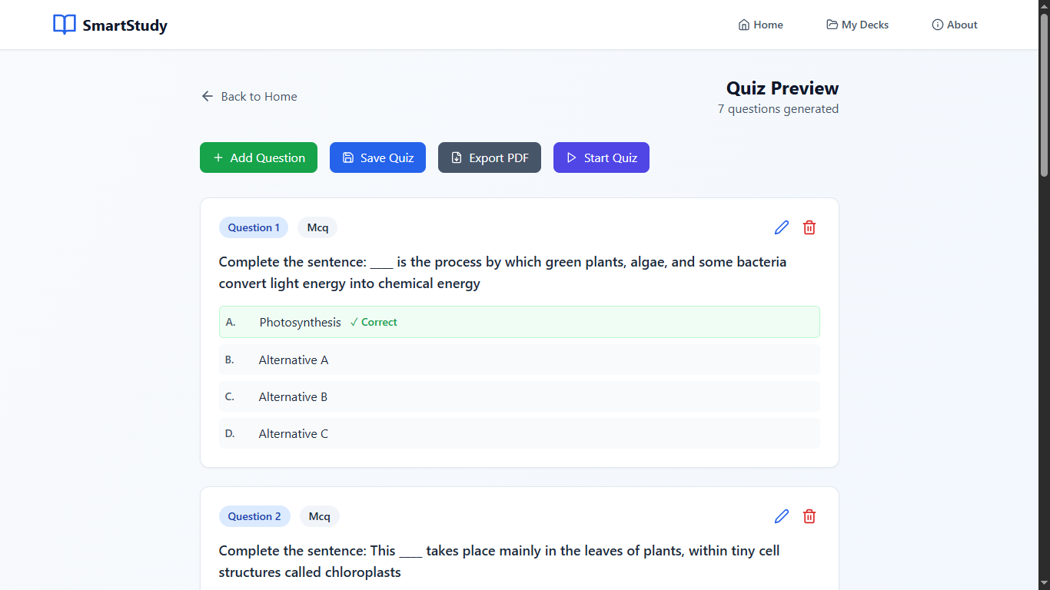Go to the About page

[955, 25]
